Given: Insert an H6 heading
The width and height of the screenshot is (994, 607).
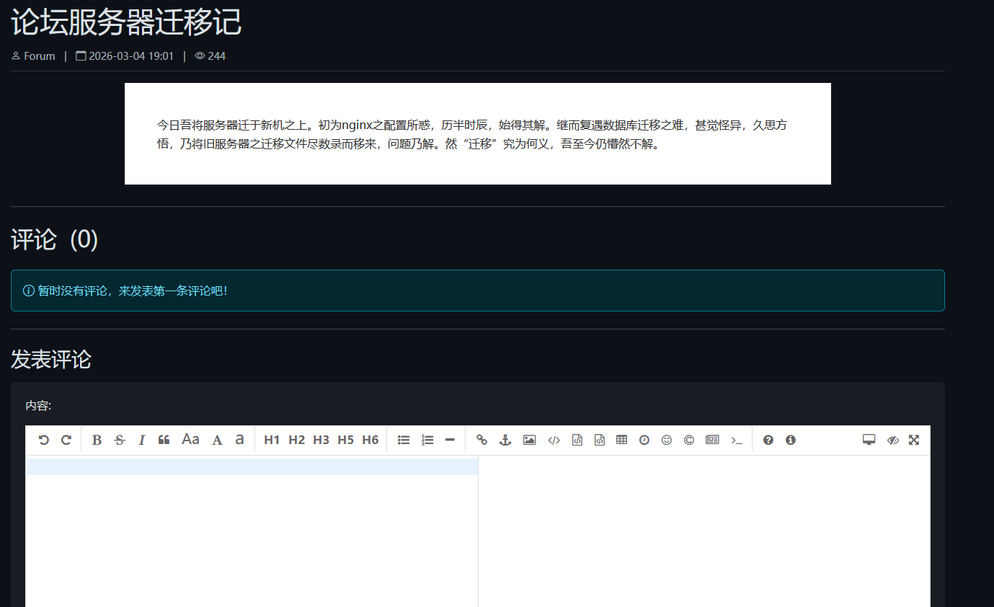Looking at the screenshot, I should click(x=370, y=440).
